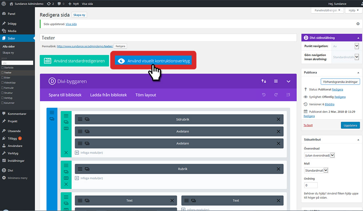
Task: Delete the Sidrubrik module
Action: point(279,119)
